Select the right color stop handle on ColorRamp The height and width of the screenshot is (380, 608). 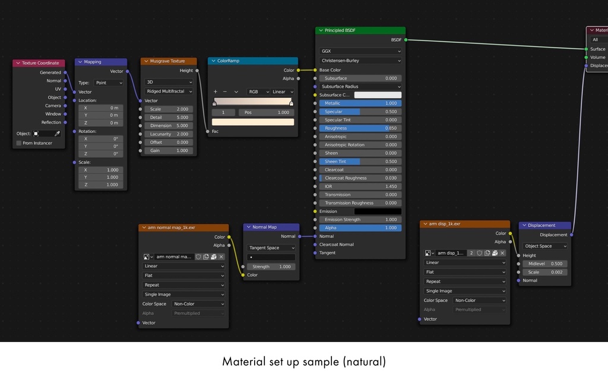click(x=291, y=103)
